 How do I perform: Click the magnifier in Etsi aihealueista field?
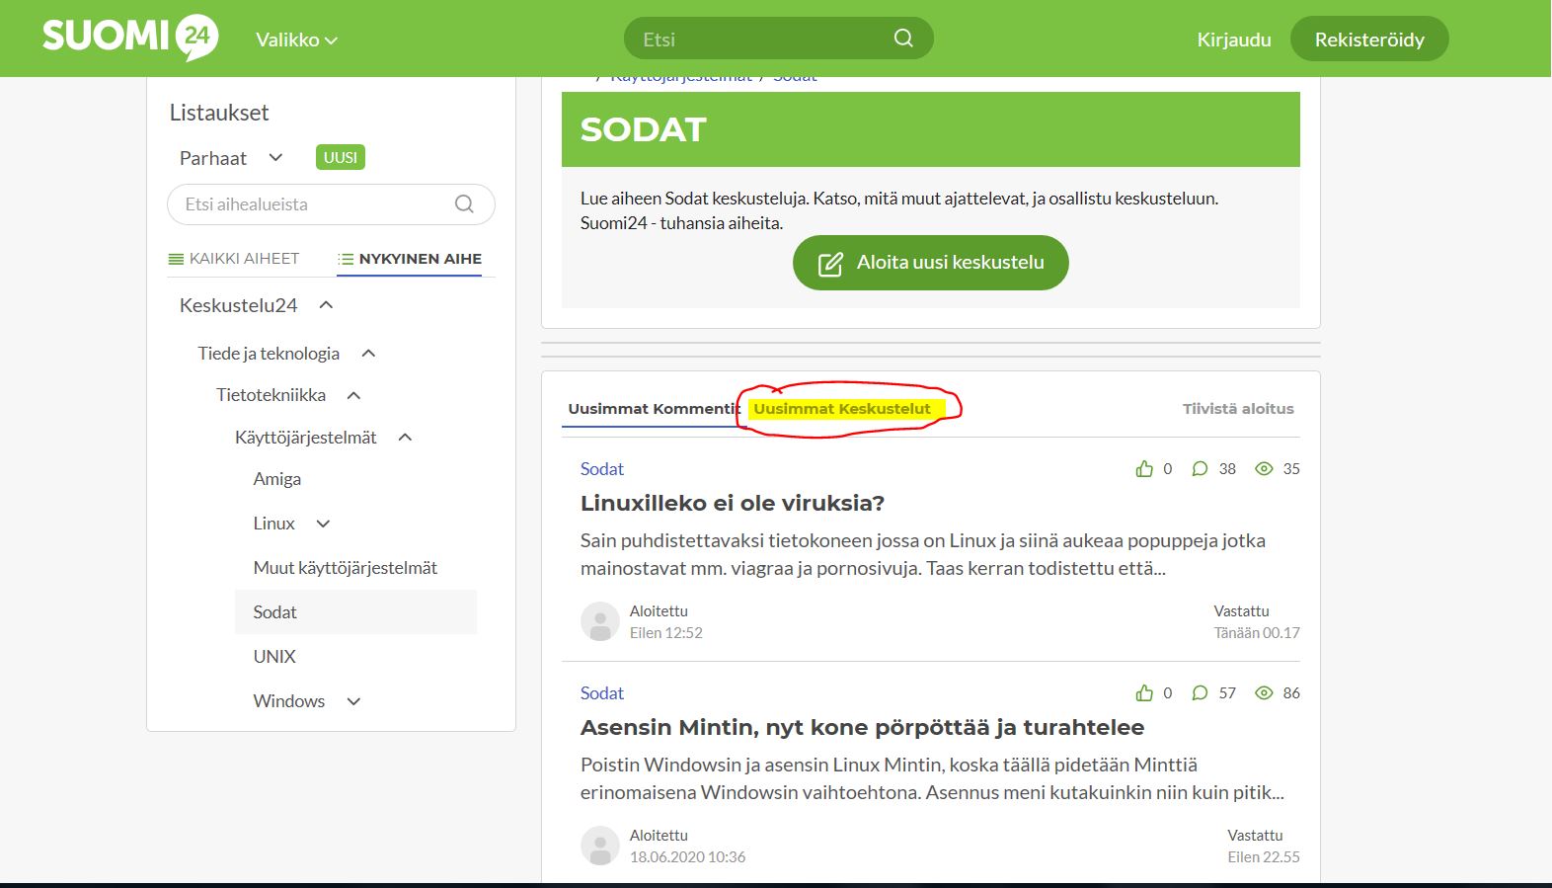[464, 204]
